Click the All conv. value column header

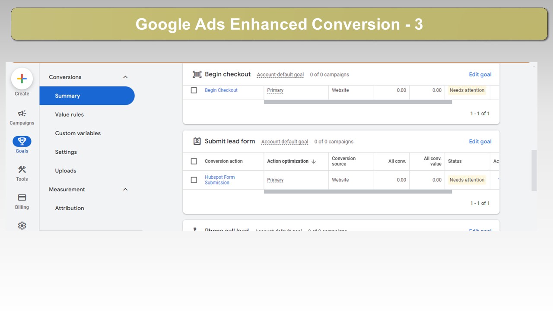[432, 161]
